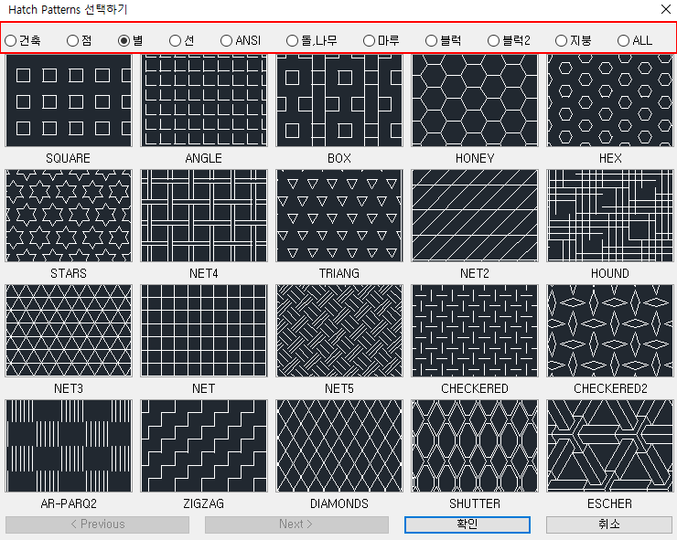This screenshot has width=677, height=540.
Task: Select the NET3 triangular net pattern
Action: pyautogui.click(x=69, y=331)
